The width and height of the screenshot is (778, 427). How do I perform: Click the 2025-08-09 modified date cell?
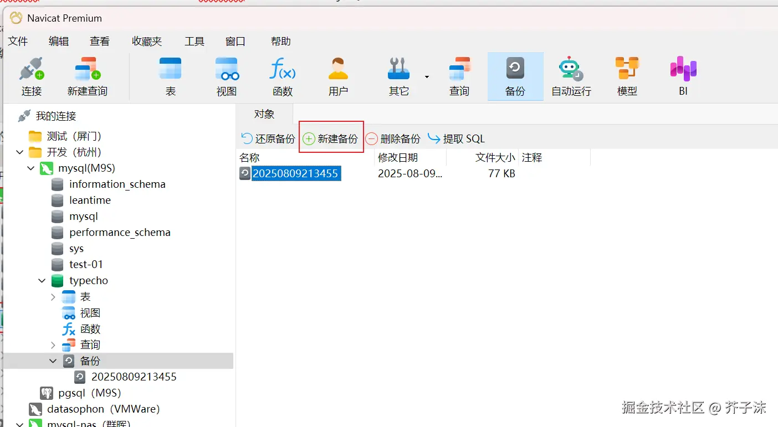[410, 173]
